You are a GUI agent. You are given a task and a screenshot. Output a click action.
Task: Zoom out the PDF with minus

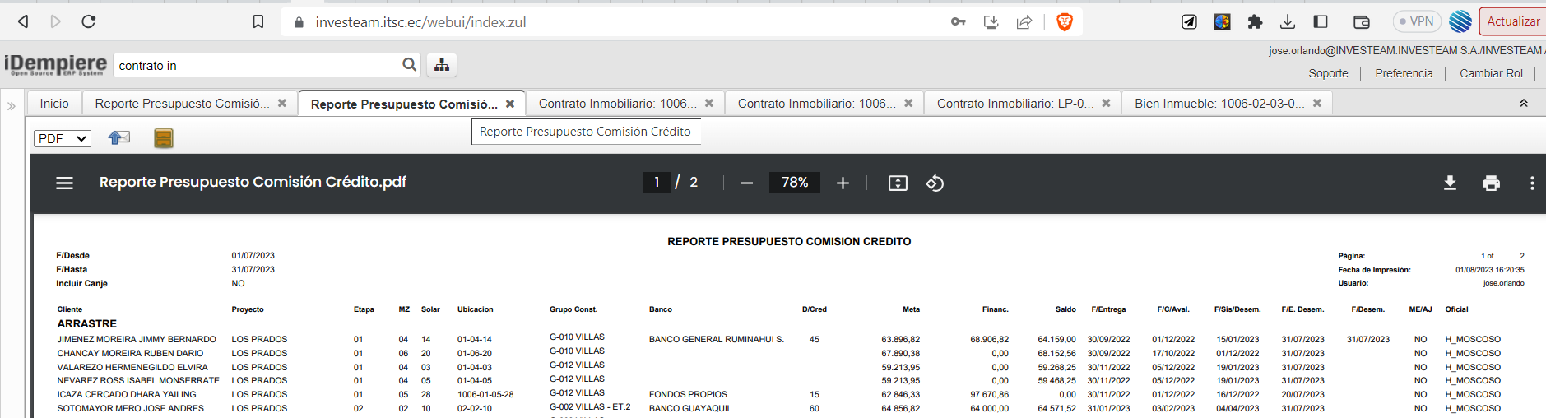pyautogui.click(x=746, y=183)
